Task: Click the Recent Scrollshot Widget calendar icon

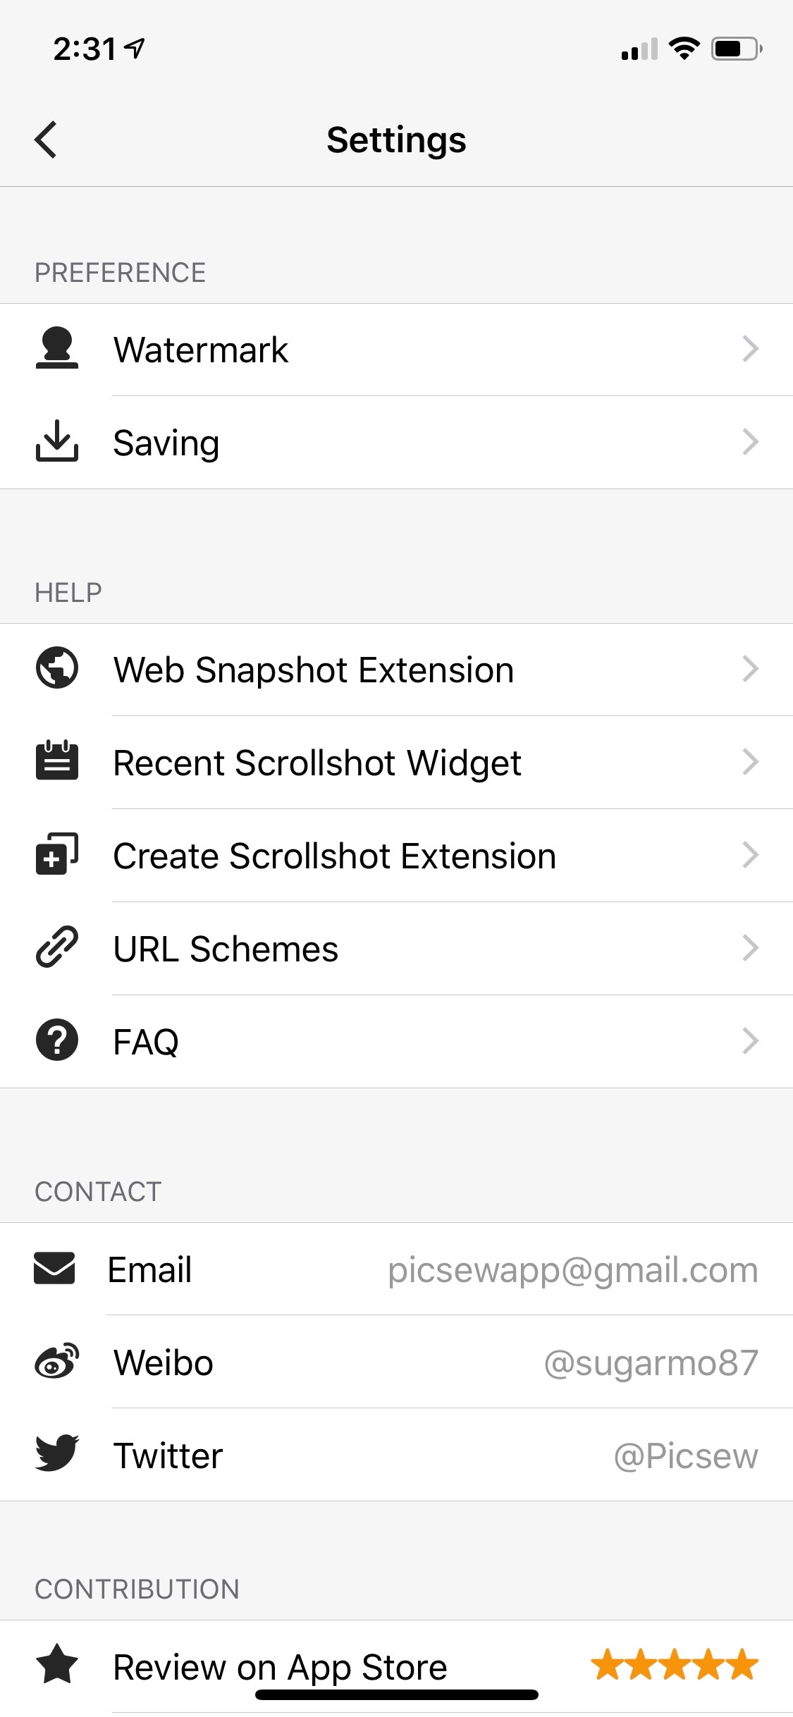Action: (56, 761)
